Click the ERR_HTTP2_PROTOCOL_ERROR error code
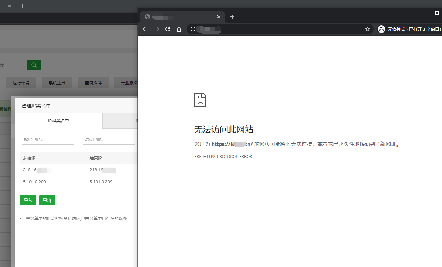The width and height of the screenshot is (442, 267). click(223, 157)
